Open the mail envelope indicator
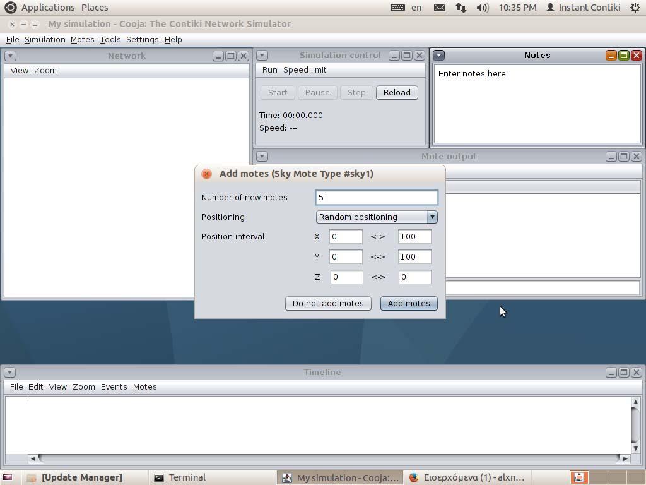Viewport: 646px width, 485px height. [440, 8]
